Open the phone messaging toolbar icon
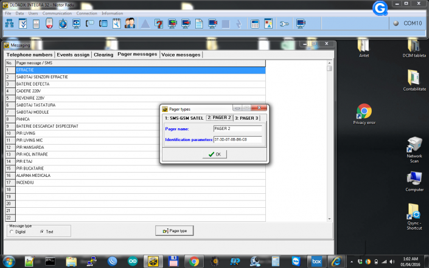The height and width of the screenshot is (268, 429). tap(89, 24)
